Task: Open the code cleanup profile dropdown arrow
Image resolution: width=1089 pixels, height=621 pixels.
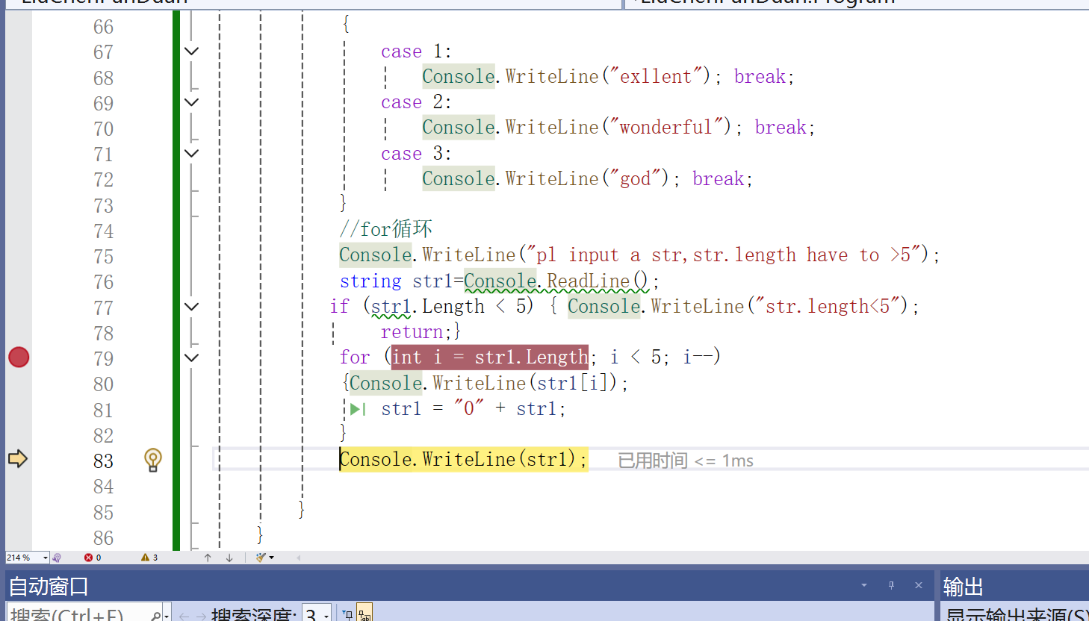Action: click(271, 558)
